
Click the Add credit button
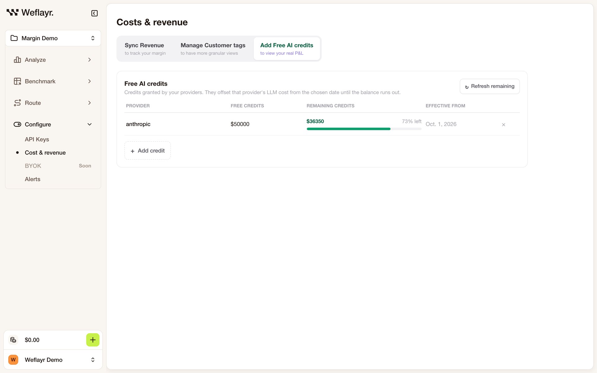(147, 151)
